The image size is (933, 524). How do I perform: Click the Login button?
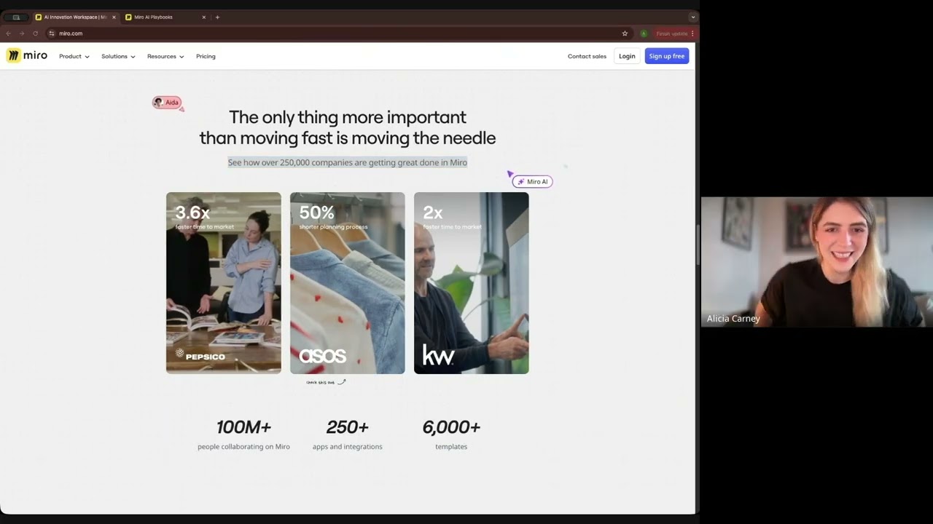627,56
